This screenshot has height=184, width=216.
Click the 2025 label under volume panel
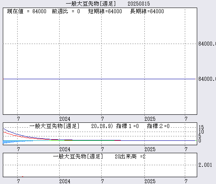(150, 181)
